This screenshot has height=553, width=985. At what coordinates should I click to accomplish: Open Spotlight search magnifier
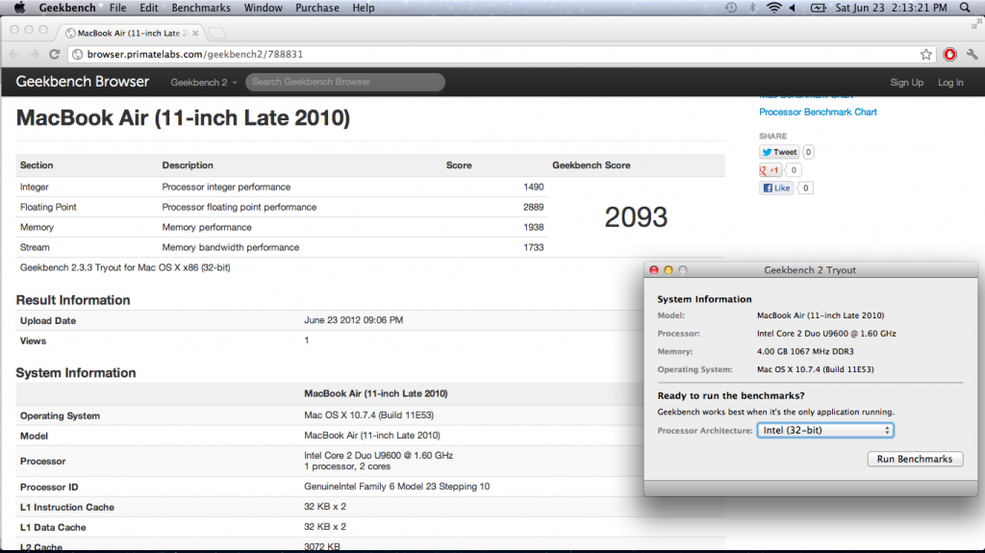[x=966, y=8]
